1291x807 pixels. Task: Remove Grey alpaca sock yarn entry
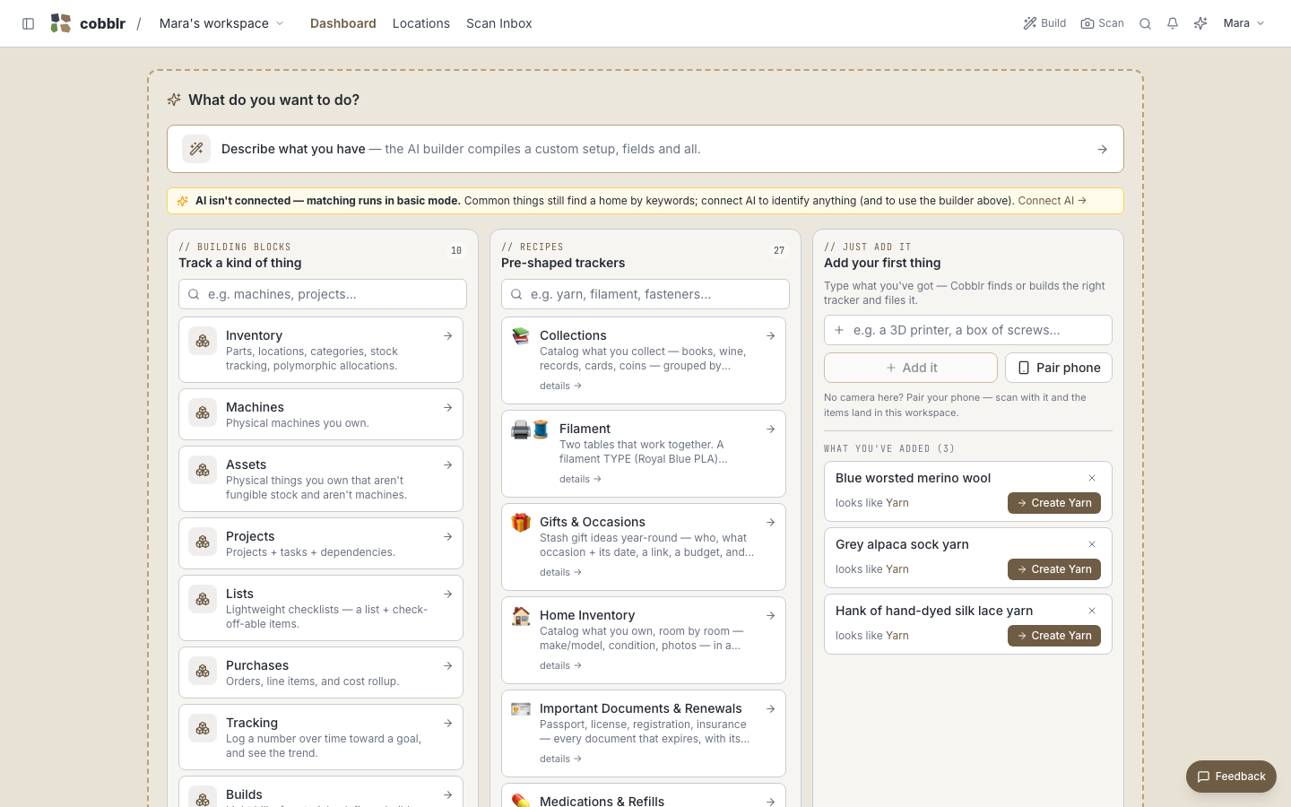pos(1092,544)
